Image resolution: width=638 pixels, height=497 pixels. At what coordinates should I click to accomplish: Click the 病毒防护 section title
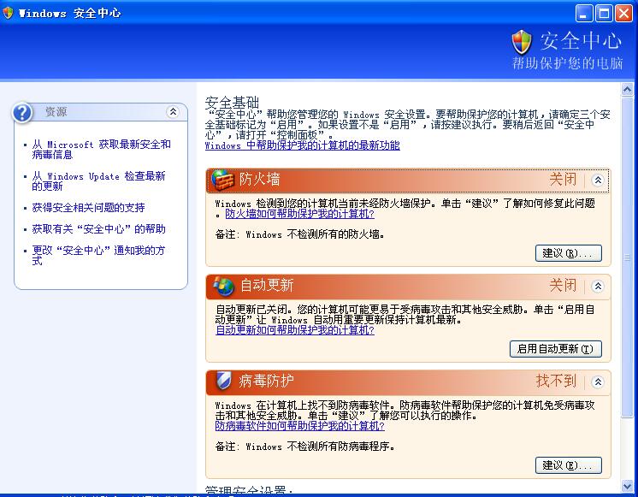[266, 381]
